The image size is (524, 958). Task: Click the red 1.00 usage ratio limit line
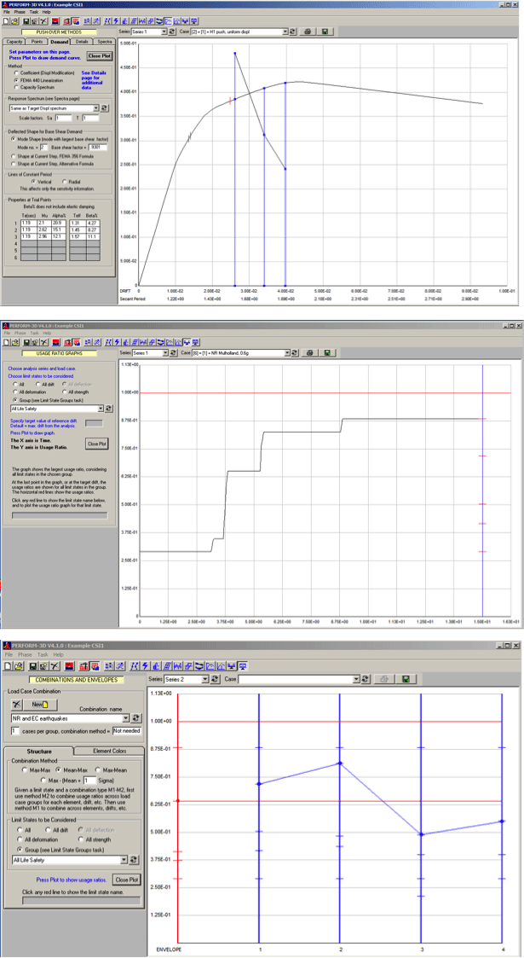pyautogui.click(x=324, y=392)
